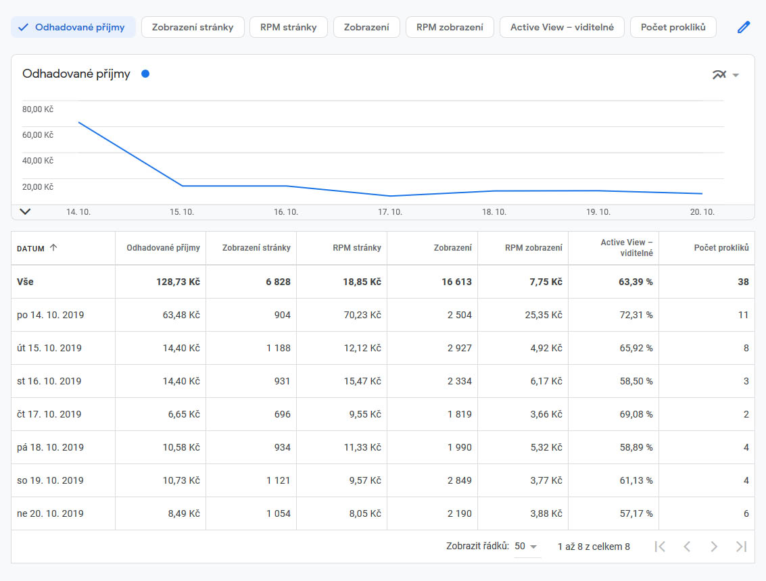Sort by Odhadované příjmy column header
Screen dimensions: 766x581
pos(163,248)
